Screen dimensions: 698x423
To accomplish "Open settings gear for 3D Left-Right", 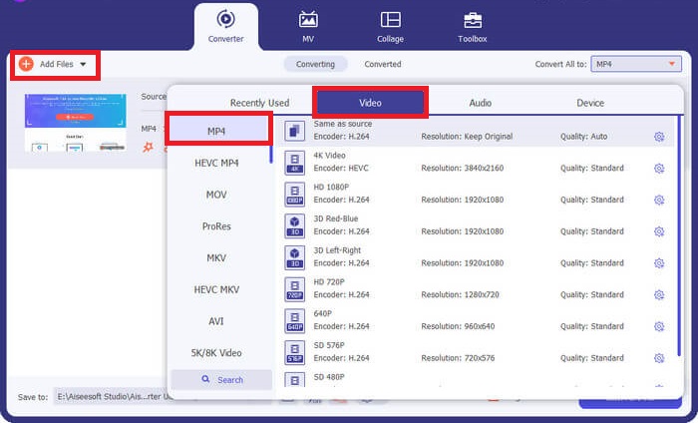I will 659,263.
